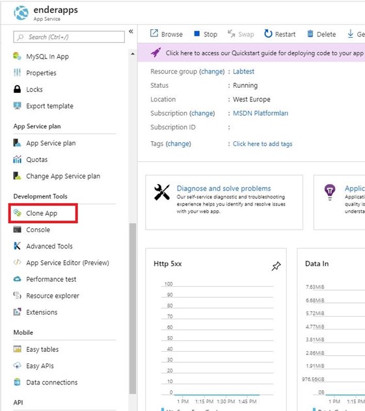This screenshot has width=365, height=411.
Task: Focus the Search (Ctrl+/) box
Action: pos(69,37)
